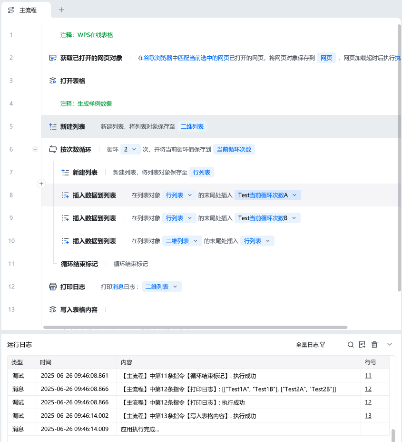Click the 行号 column header
The width and height of the screenshot is (402, 442).
(x=375, y=362)
